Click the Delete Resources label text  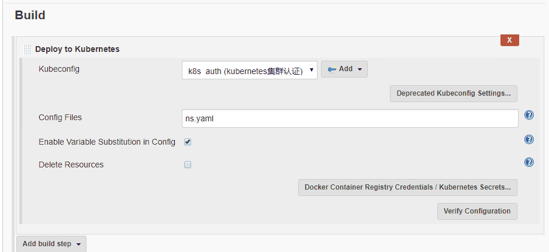(71, 164)
